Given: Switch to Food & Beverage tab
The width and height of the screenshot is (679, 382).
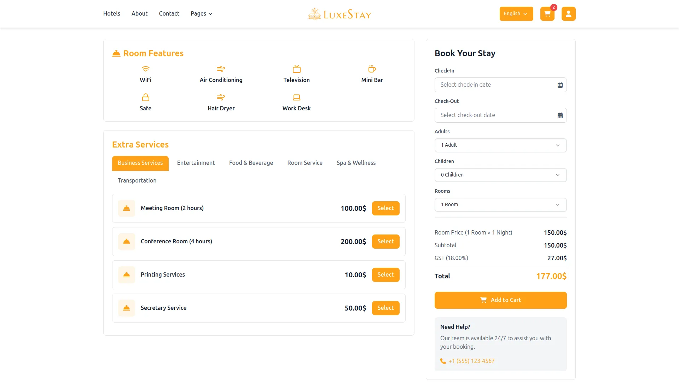Looking at the screenshot, I should click(x=251, y=163).
